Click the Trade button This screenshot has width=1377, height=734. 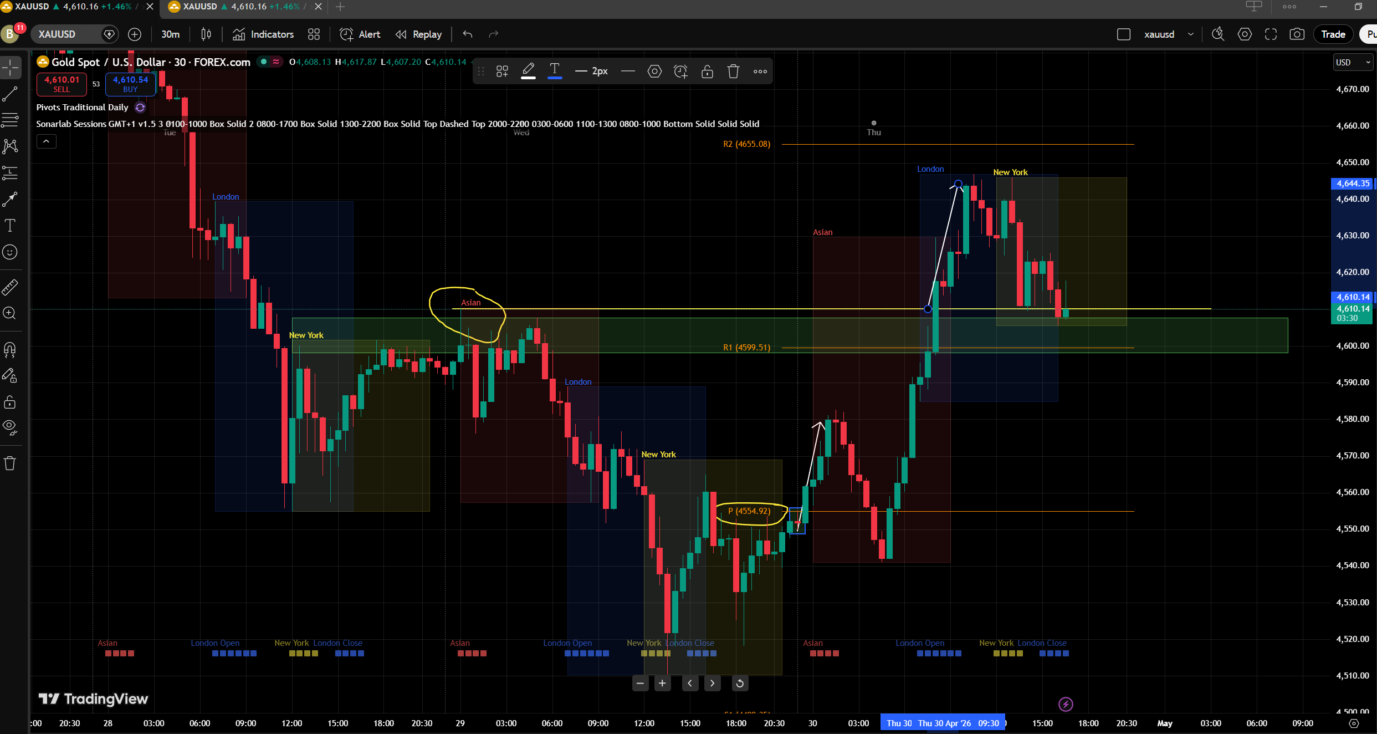pyautogui.click(x=1333, y=34)
